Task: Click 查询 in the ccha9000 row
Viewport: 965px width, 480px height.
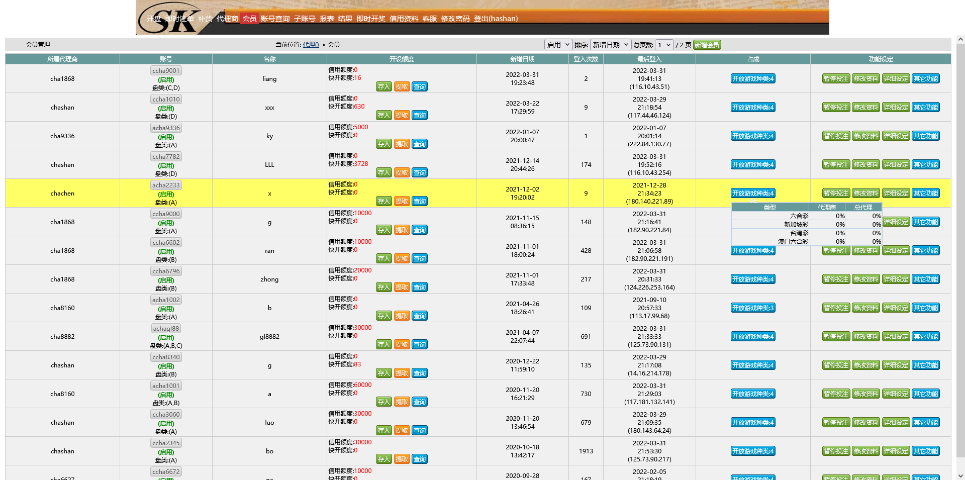Action: (x=420, y=230)
